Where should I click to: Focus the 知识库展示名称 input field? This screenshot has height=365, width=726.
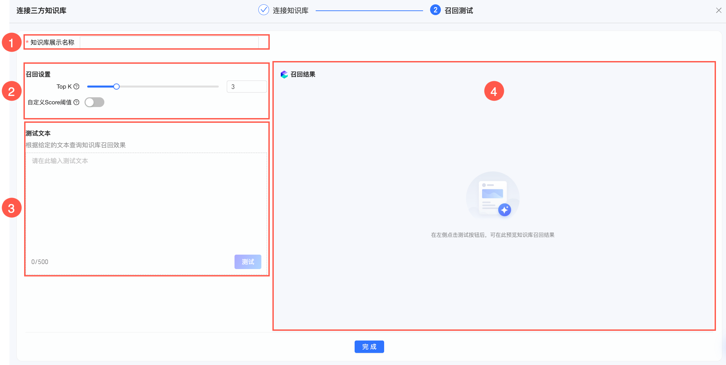pyautogui.click(x=169, y=42)
